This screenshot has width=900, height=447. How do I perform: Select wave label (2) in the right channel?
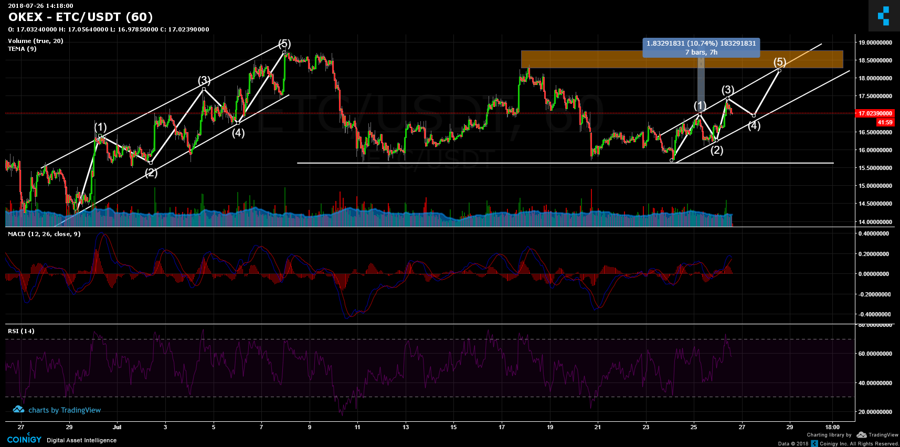click(x=717, y=151)
